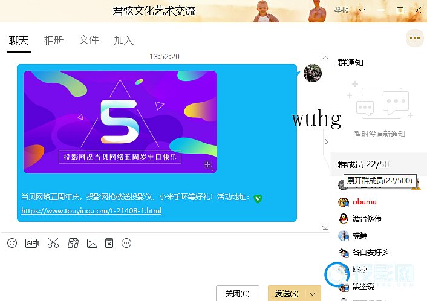Jump to chat top with up arrow
The image size is (427, 301).
point(325,57)
